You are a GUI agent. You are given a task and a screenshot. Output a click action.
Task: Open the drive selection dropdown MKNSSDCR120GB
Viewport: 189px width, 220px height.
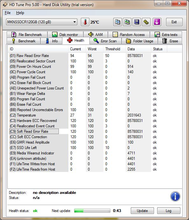coord(42,22)
